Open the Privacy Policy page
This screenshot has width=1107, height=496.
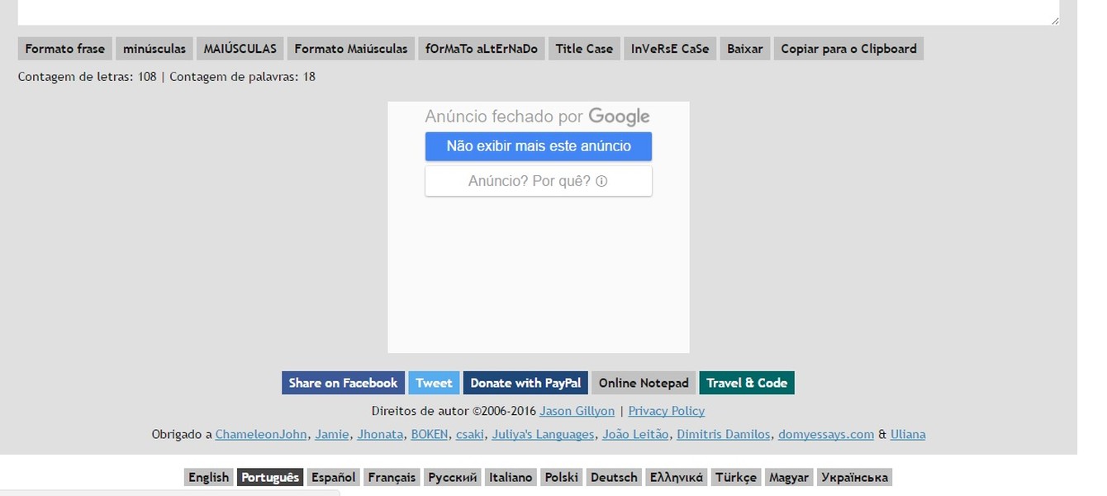[666, 411]
